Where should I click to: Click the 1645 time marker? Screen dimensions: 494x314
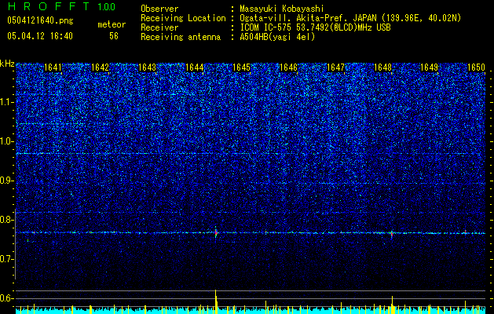tap(241, 68)
